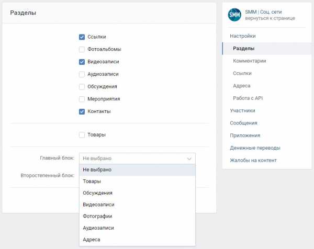Open Жалобы на контент section
Viewport: 314px width, 249px height.
tap(253, 160)
